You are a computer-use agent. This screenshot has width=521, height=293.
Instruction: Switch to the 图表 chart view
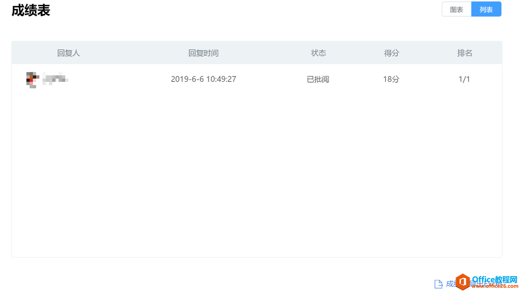456,10
